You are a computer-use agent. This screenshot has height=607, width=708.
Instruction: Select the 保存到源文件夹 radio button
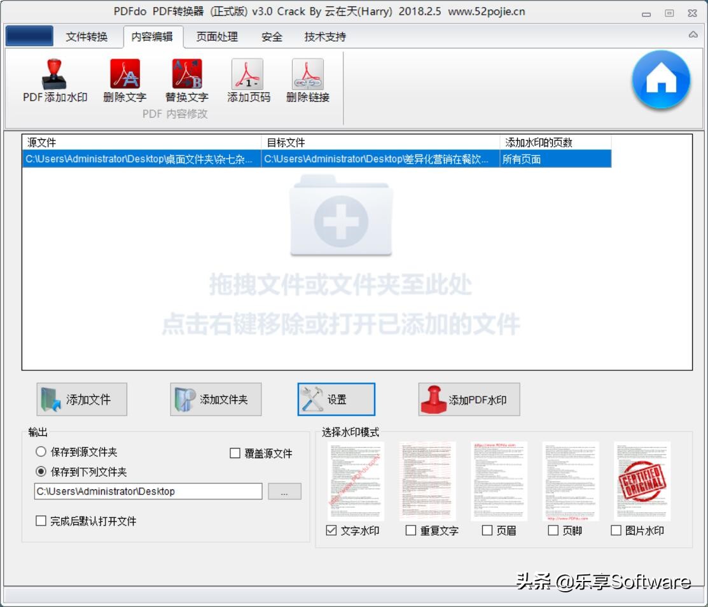pyautogui.click(x=39, y=452)
